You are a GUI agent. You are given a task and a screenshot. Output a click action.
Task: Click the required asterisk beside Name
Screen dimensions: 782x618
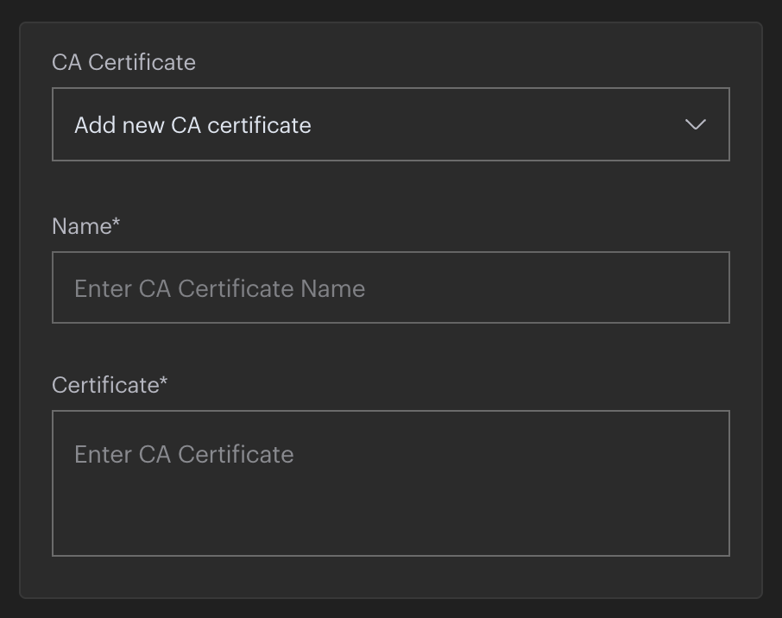click(x=116, y=224)
